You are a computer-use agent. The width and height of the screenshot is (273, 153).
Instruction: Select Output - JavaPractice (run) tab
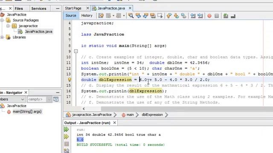(x=87, y=123)
